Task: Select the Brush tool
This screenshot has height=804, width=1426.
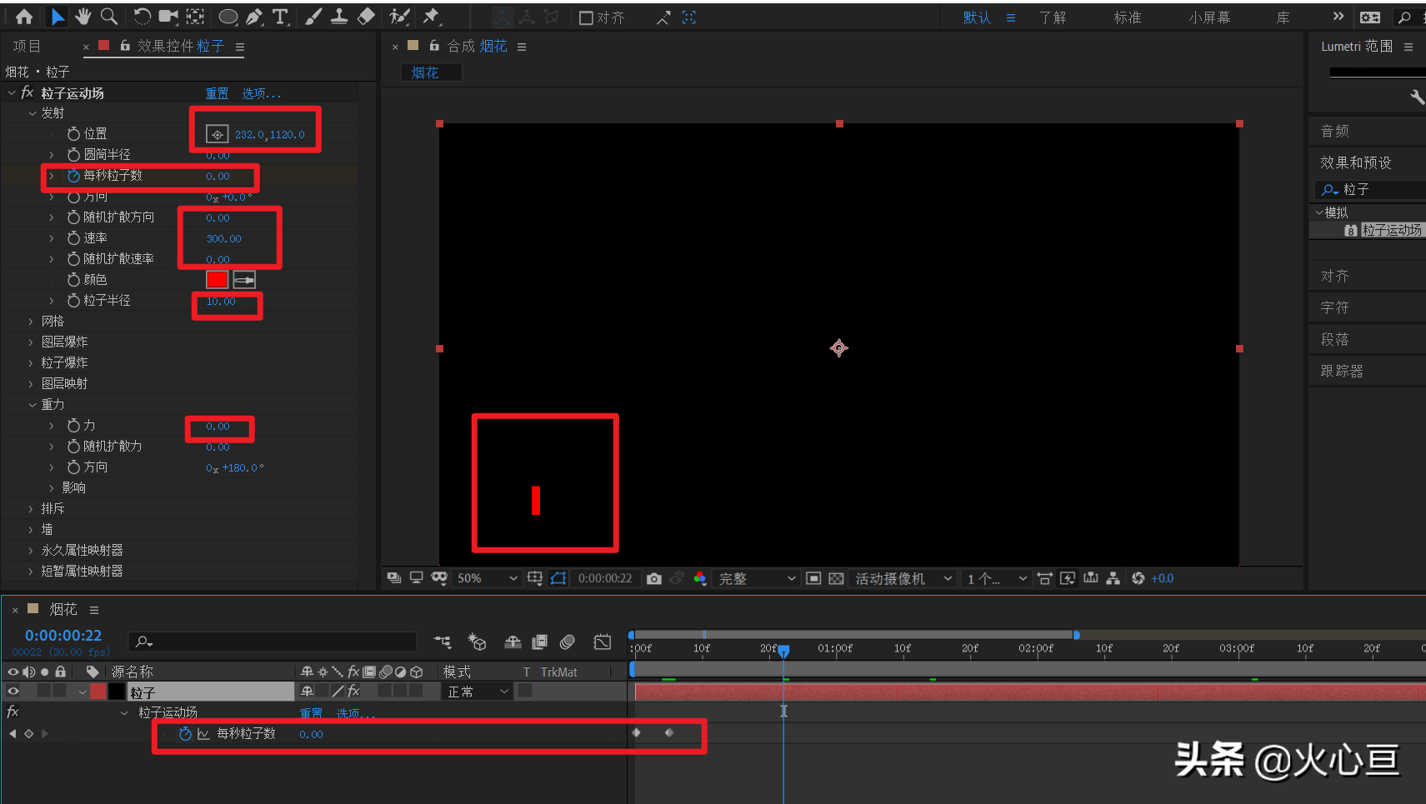Action: [x=313, y=17]
